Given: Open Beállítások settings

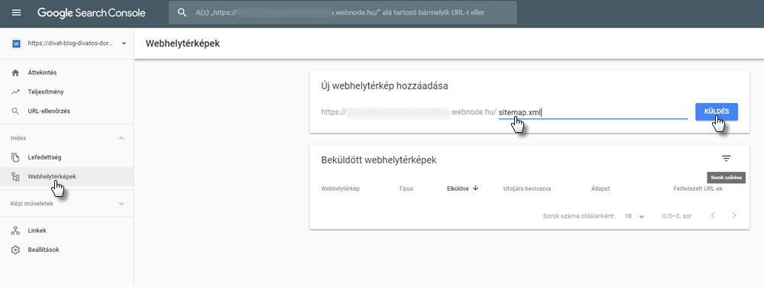Looking at the screenshot, I should click(x=44, y=250).
